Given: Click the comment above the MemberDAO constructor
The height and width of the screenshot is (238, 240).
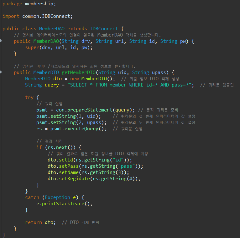Looking at the screenshot, I should 87,35.
